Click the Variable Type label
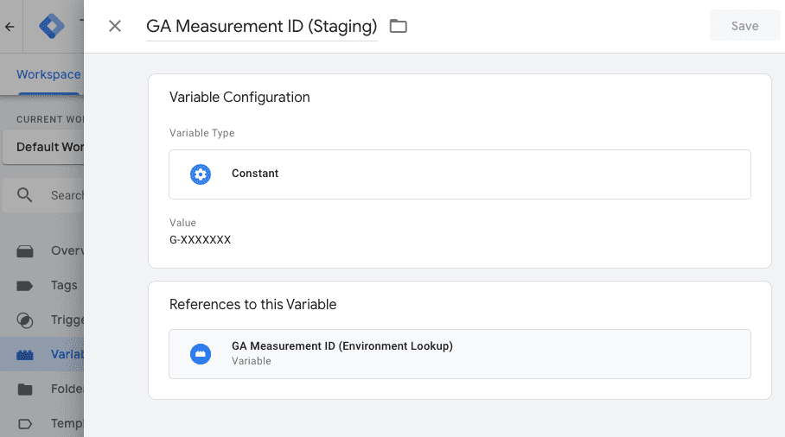Screen dimensions: 785x437 [201, 133]
